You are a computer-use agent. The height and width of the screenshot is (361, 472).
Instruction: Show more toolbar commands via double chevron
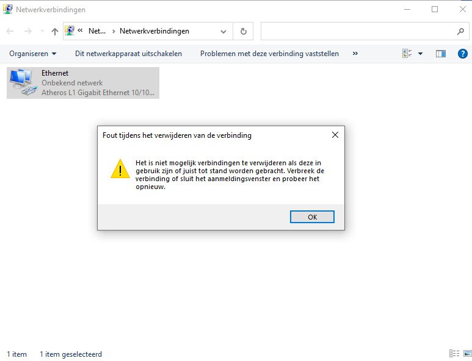(355, 54)
